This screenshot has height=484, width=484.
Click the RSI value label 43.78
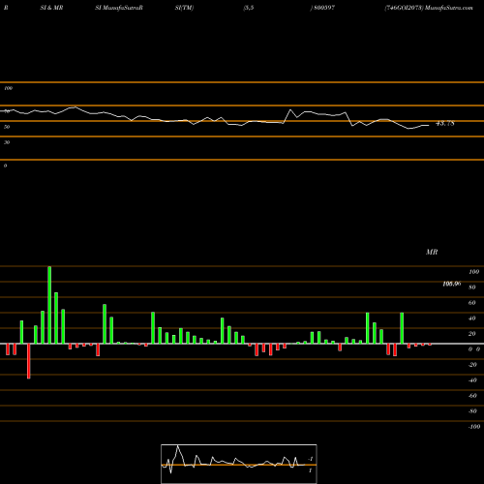pos(445,123)
